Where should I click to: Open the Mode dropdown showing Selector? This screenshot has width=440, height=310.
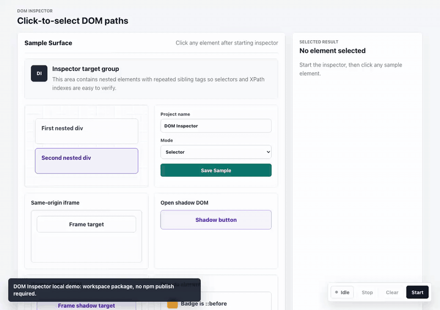click(x=216, y=152)
